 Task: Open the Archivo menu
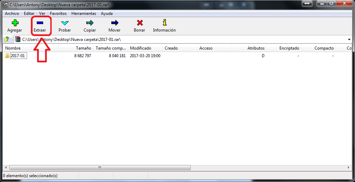(x=12, y=14)
